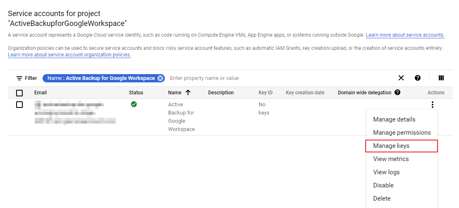Viewport: 459px width, 208px height.
Task: Open the Filter icon
Action: click(19, 78)
